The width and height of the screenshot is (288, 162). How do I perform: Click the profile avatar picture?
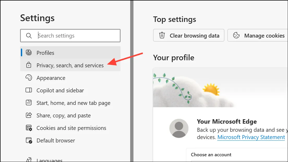pos(179,128)
